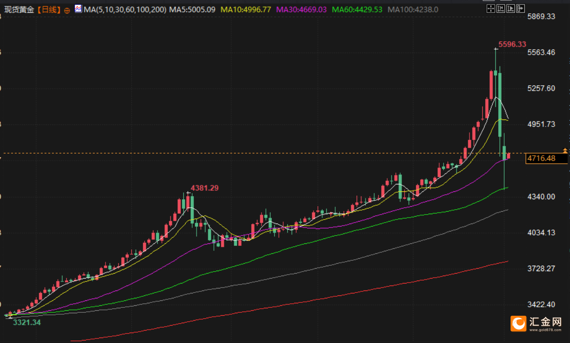The width and height of the screenshot is (570, 343).
Task: Click axis value 5563.46
Action: [x=541, y=53]
